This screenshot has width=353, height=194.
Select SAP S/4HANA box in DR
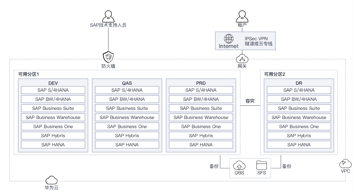click(299, 90)
